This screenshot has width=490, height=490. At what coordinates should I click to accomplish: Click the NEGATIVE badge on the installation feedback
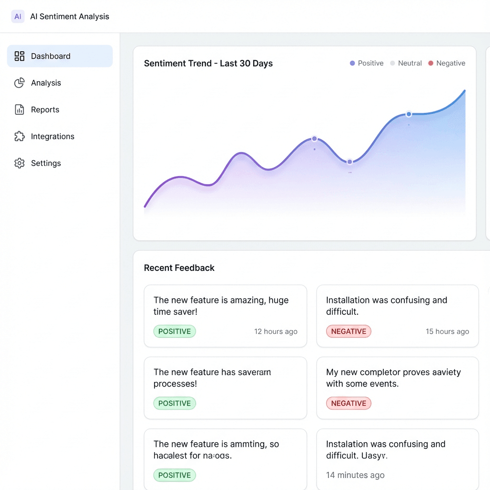click(x=348, y=331)
